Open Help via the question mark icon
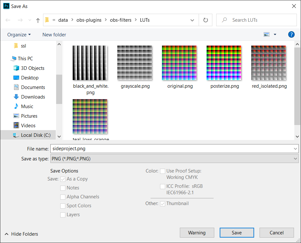Image resolution: width=301 pixels, height=243 pixels. [x=291, y=34]
